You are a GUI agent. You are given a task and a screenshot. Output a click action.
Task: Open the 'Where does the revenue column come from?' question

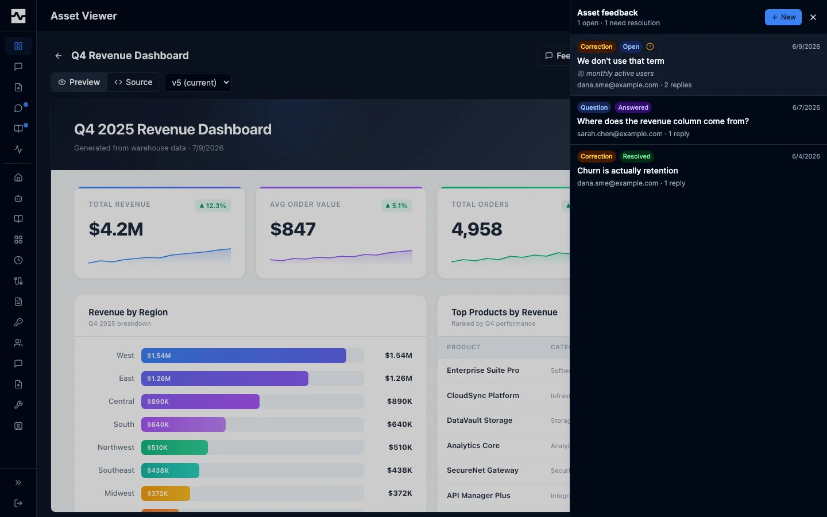tap(698, 120)
